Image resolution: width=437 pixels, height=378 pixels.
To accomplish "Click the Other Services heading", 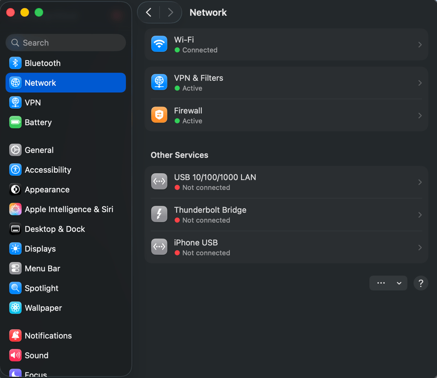I will pos(179,155).
